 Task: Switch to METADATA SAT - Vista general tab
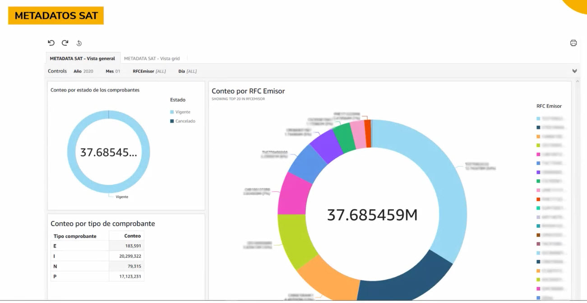[83, 59]
